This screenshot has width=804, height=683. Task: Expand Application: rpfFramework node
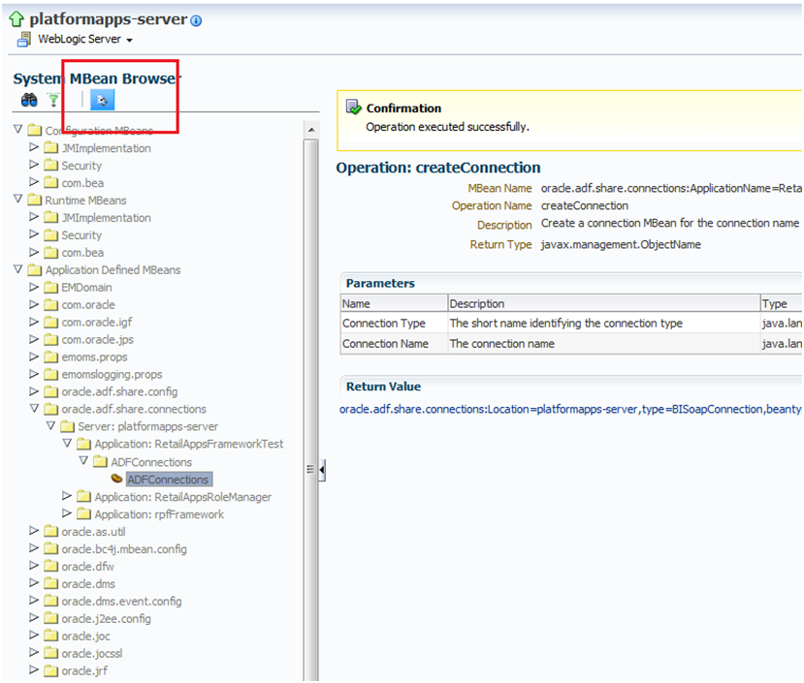[x=67, y=512]
